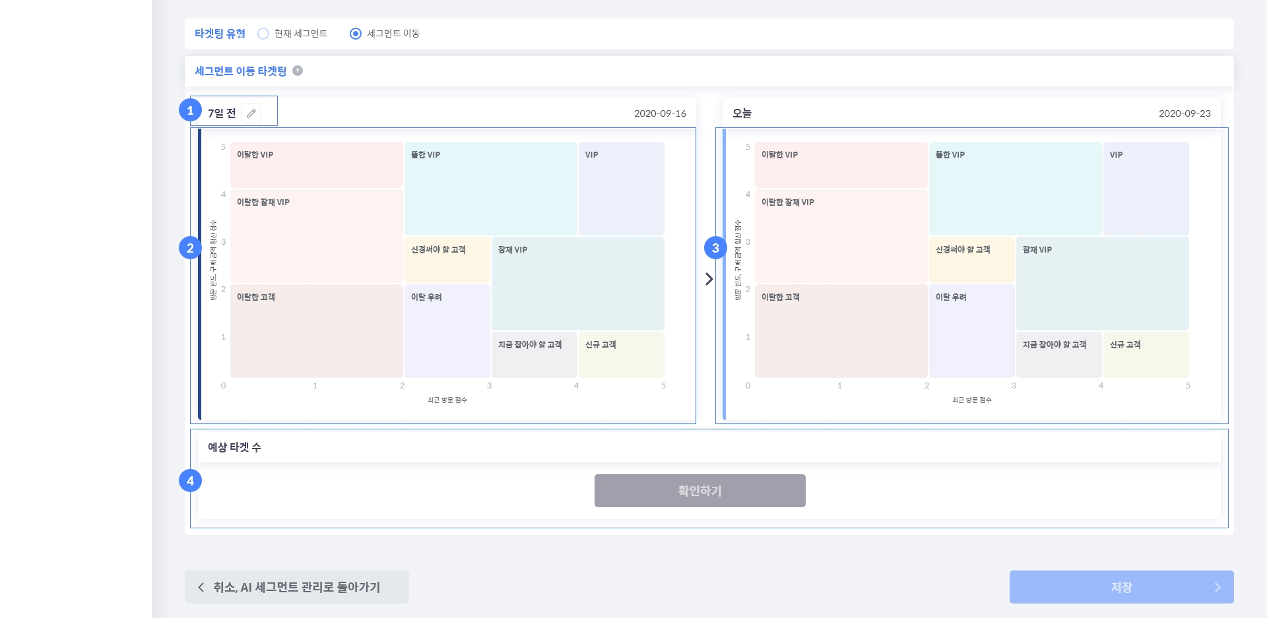1267x618 pixels.
Task: Click the 저장 button
Action: coord(1121,587)
